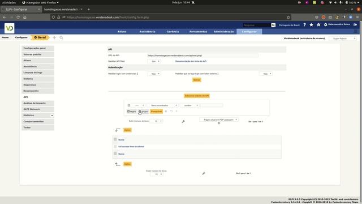Select the Configuração geral side tab

pyautogui.click(x=38, y=48)
